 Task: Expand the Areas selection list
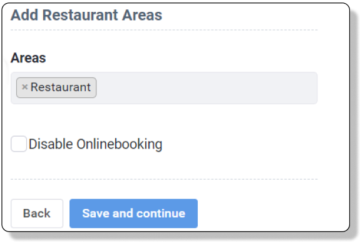coord(164,88)
